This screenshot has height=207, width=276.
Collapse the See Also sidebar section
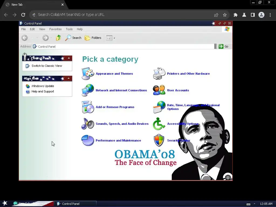point(69,78)
